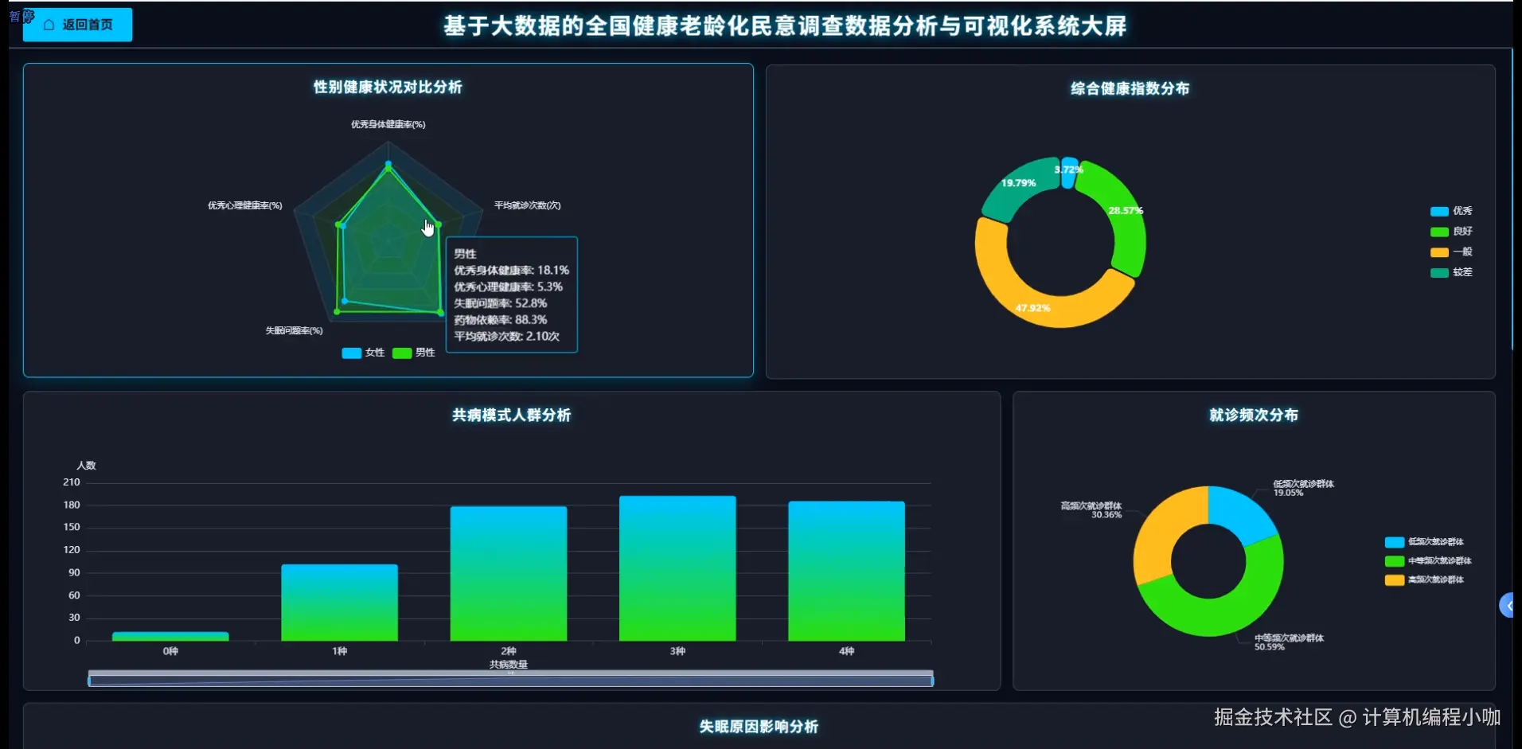Toggle the 较差 legend entry
Image resolution: width=1522 pixels, height=749 pixels.
coord(1451,272)
